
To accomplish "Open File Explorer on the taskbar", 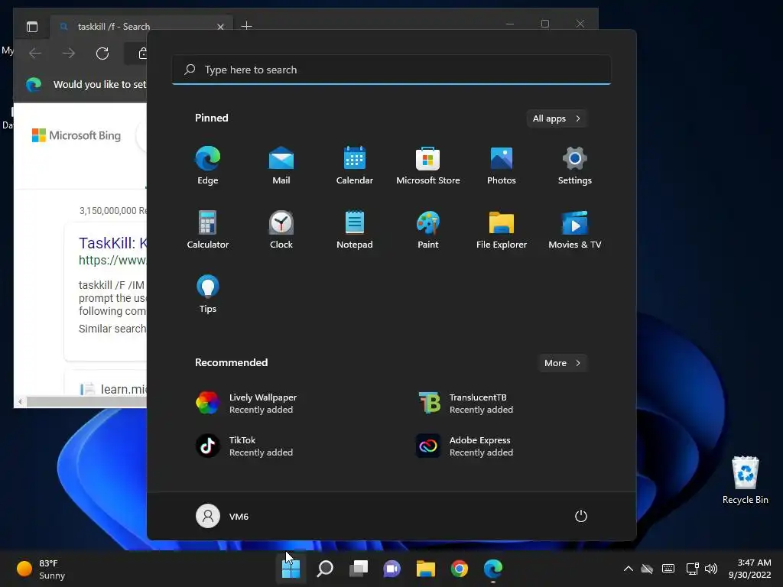I will [425, 569].
